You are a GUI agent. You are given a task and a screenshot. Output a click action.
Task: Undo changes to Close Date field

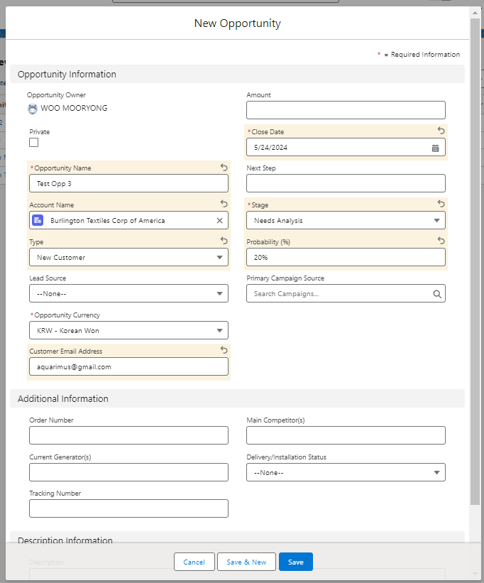[441, 131]
